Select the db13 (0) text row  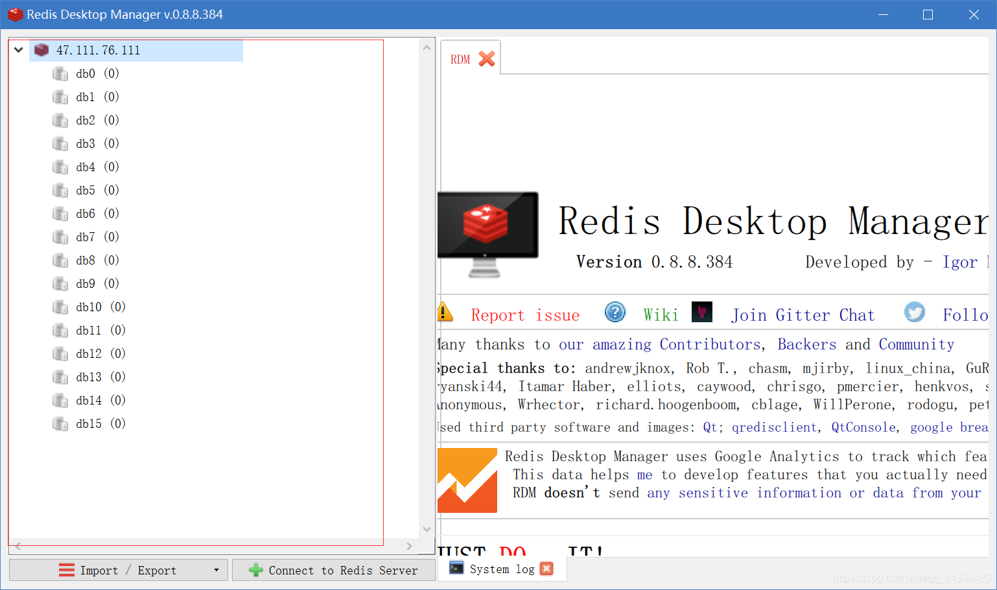click(101, 377)
